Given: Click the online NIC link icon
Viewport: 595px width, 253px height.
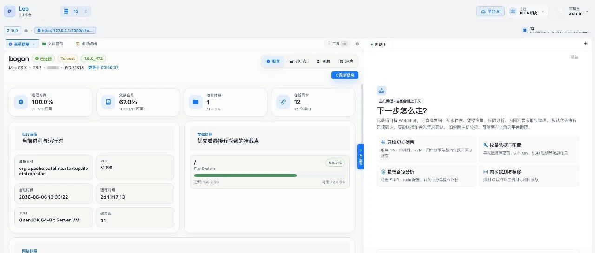Looking at the screenshot, I should [283, 102].
